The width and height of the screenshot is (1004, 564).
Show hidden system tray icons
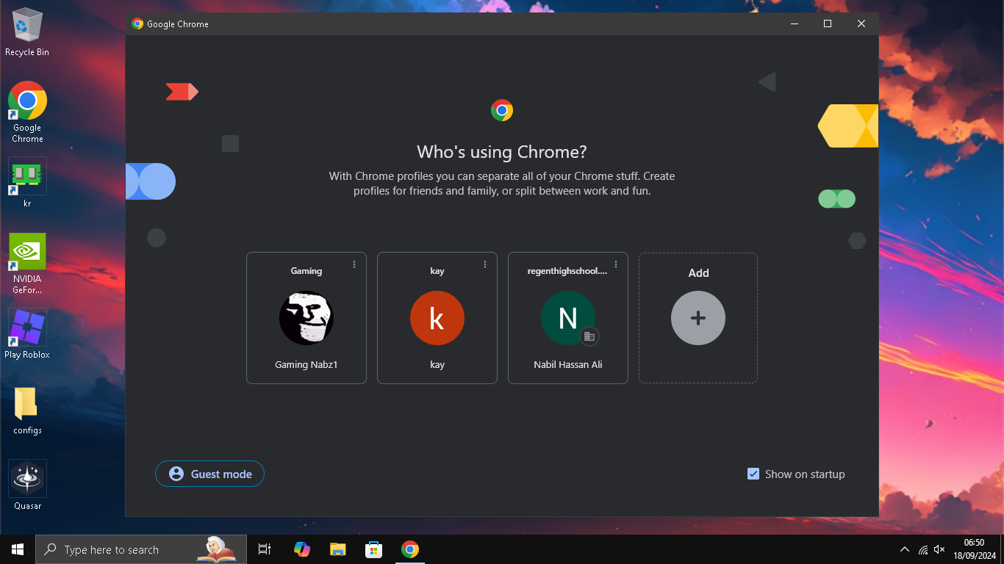click(905, 549)
